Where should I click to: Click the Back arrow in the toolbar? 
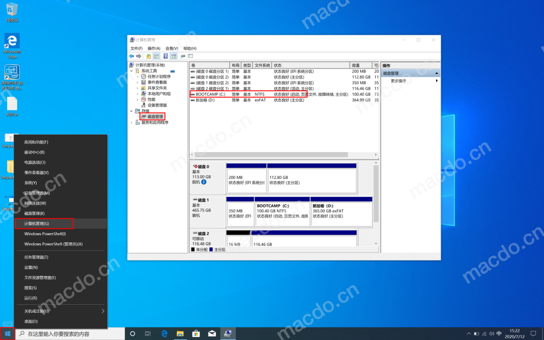131,56
